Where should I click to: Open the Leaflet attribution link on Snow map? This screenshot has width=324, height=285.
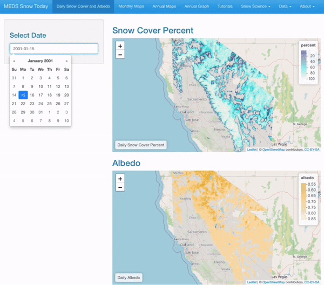(x=252, y=150)
